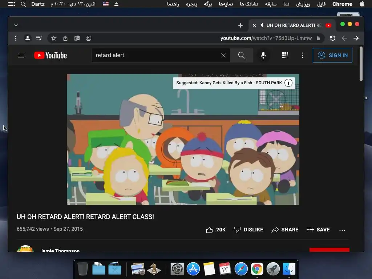This screenshot has height=279, width=372.
Task: Open Finder from the dock
Action: tap(289, 269)
